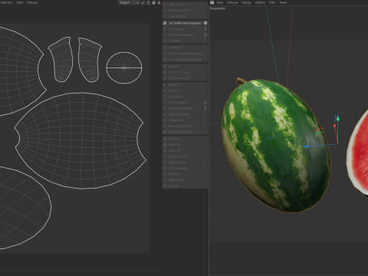The image size is (368, 276).
Task: Choose Align UV Islands command
Action: (x=185, y=114)
